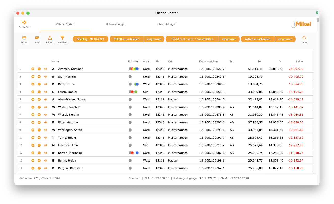This screenshot has height=204, width=334.
Task: Open eingrenzen next to Aktive ausschließen
Action: point(285,39)
